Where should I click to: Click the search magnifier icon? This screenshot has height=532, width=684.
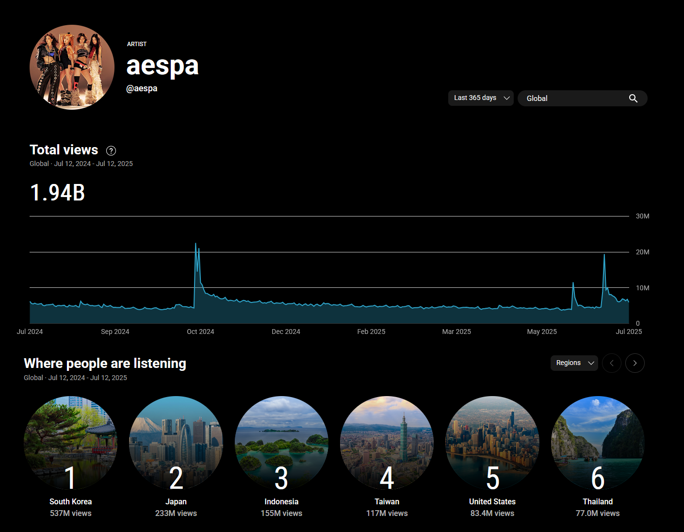click(x=633, y=99)
